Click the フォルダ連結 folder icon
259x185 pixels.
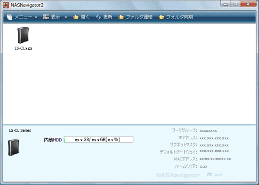click(121, 17)
